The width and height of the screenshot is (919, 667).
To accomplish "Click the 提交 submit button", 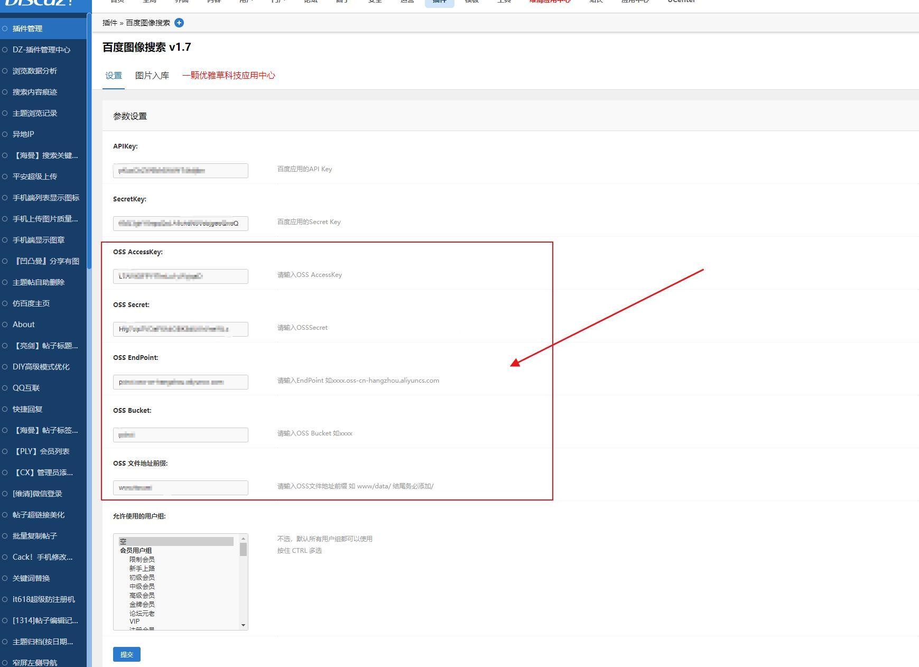I will tap(127, 654).
